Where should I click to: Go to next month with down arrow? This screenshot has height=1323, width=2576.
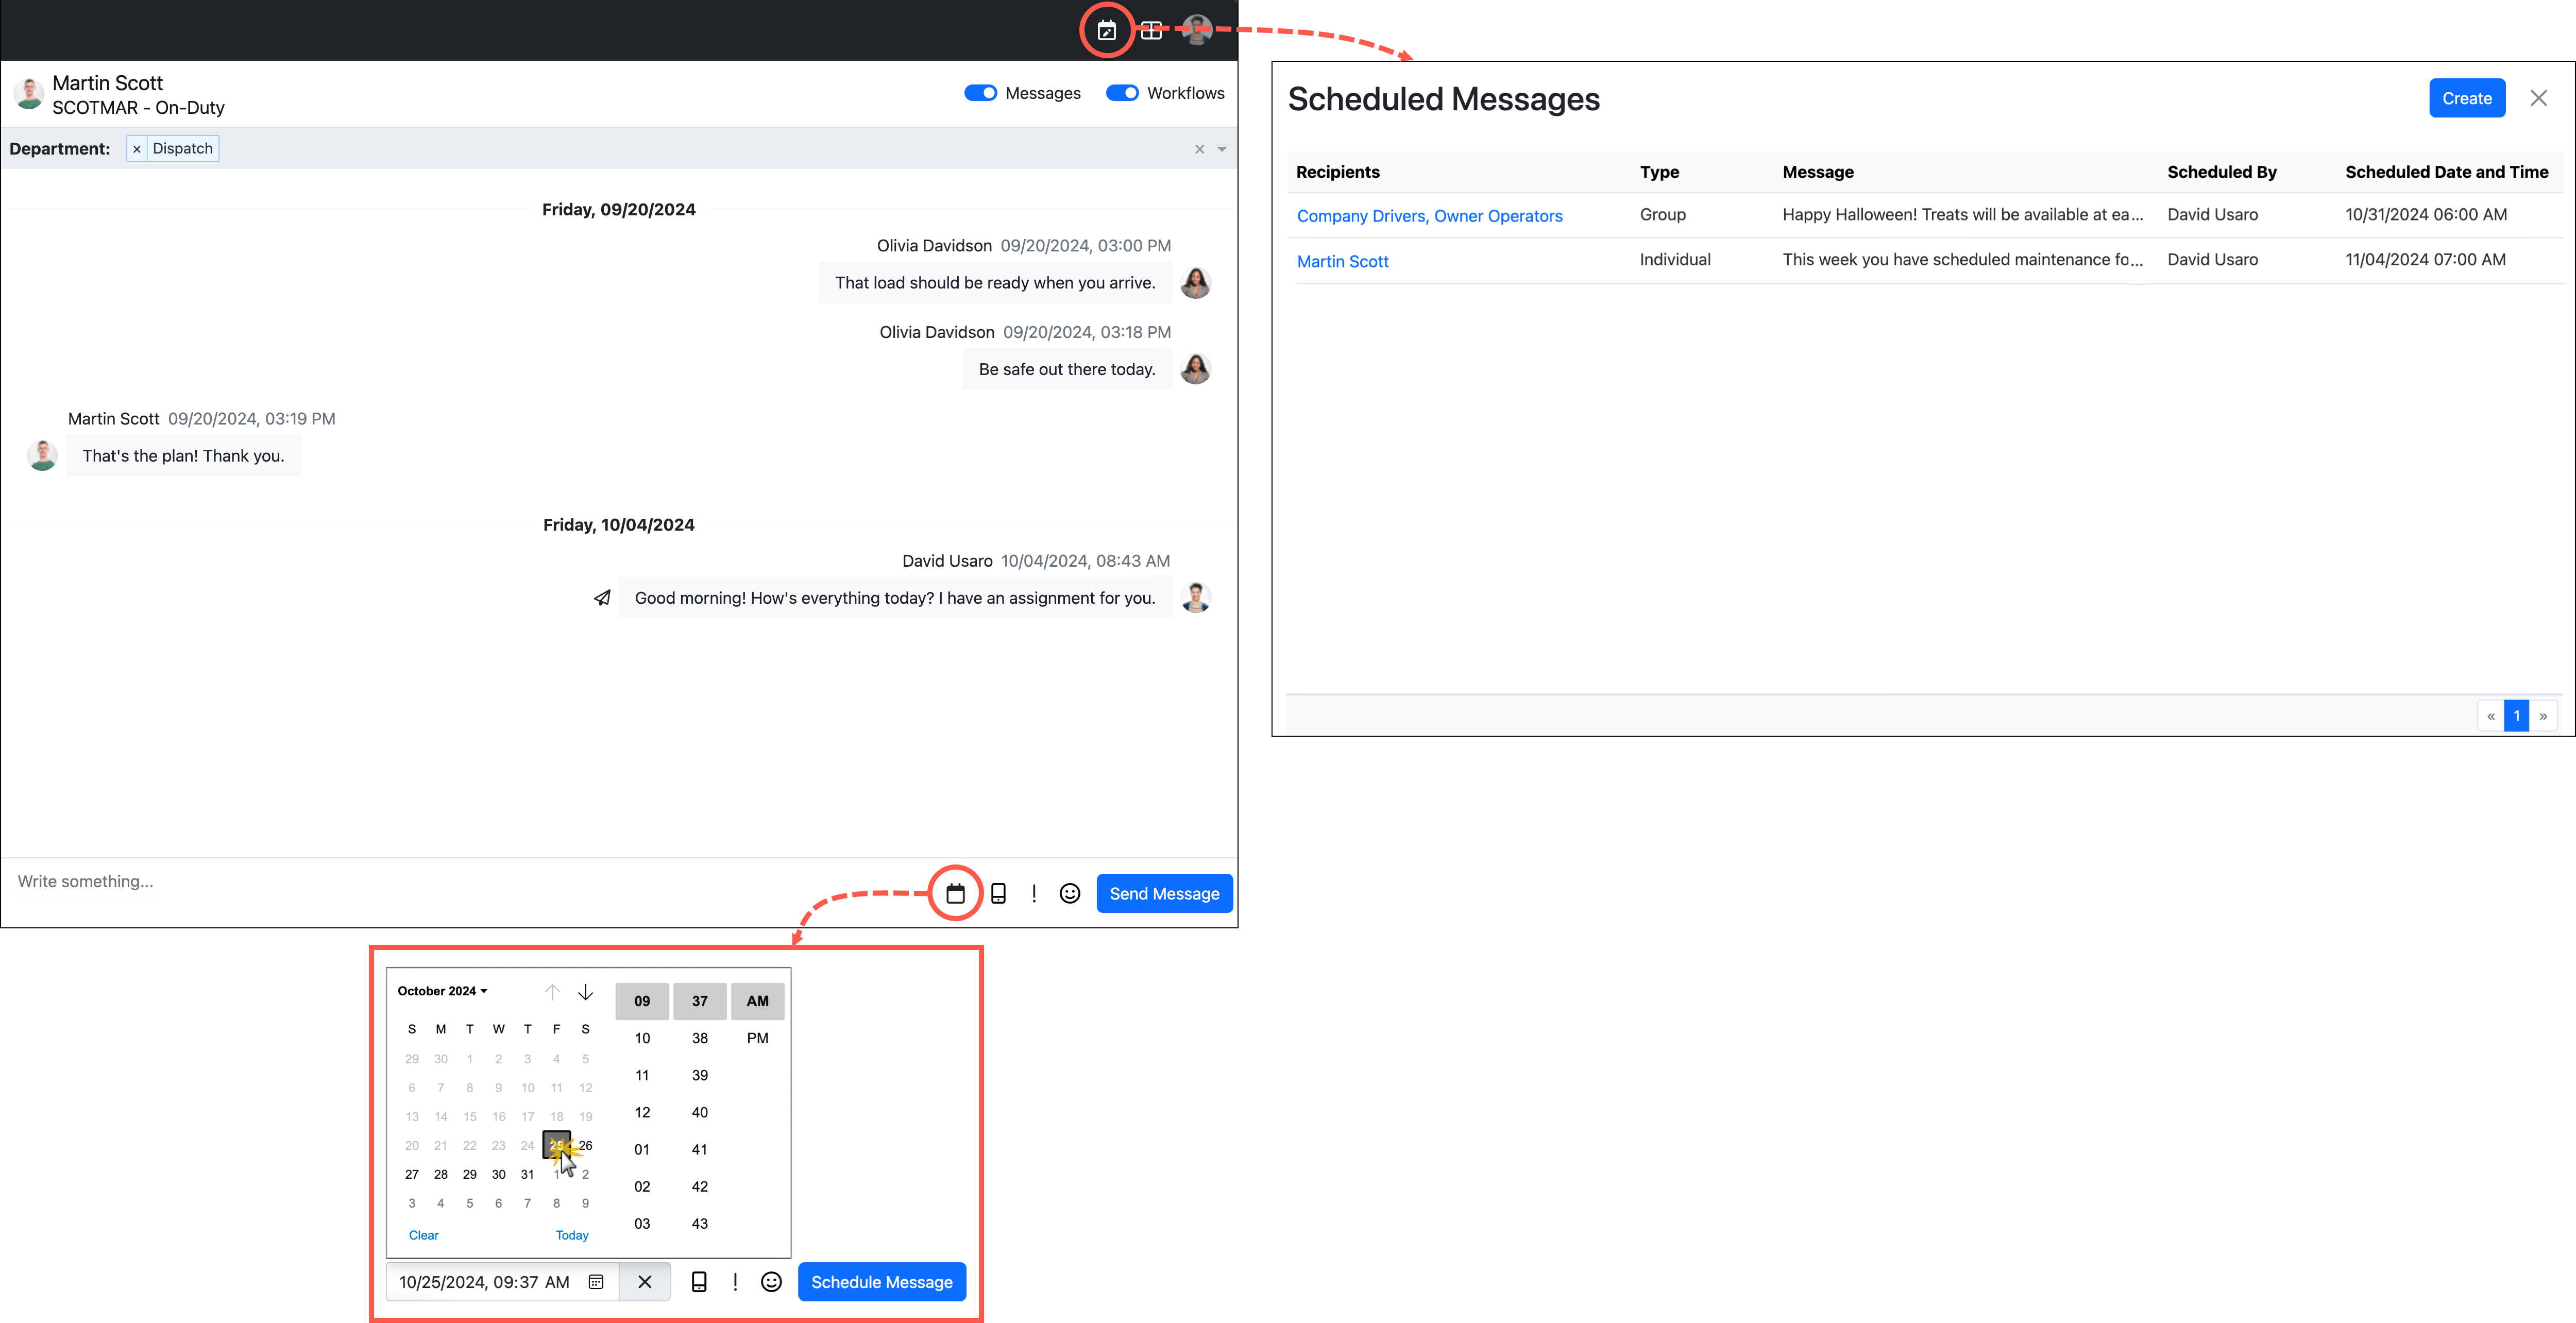click(x=586, y=992)
